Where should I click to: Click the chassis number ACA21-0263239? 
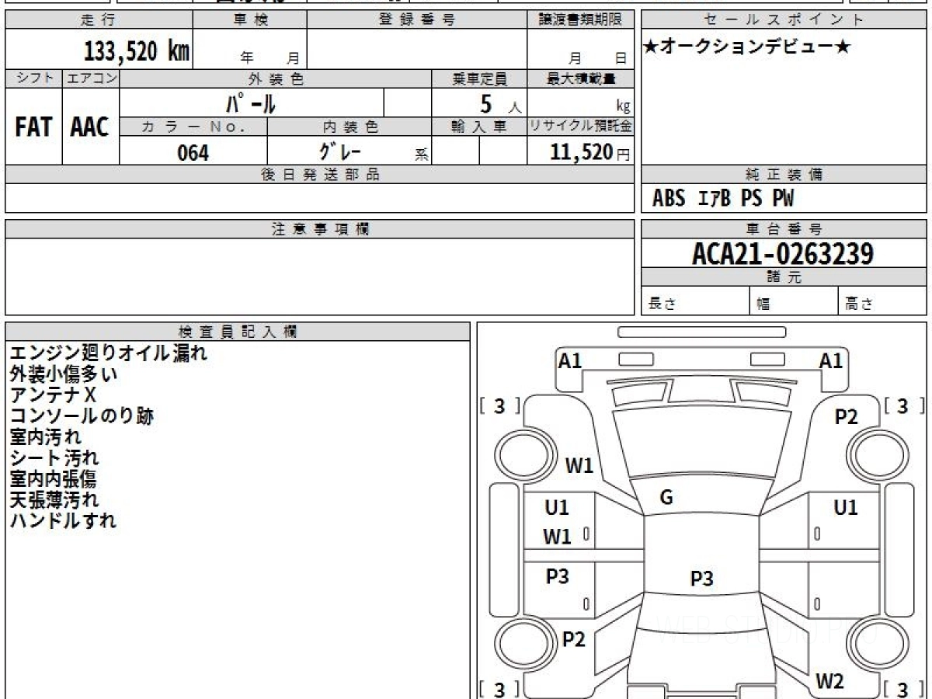click(x=783, y=254)
